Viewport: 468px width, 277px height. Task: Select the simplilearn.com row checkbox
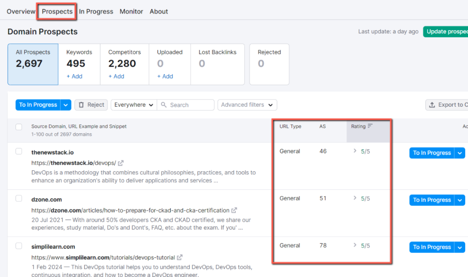(19, 245)
